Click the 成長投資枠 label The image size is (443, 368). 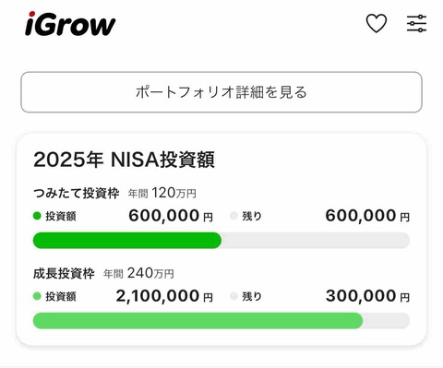pyautogui.click(x=64, y=273)
